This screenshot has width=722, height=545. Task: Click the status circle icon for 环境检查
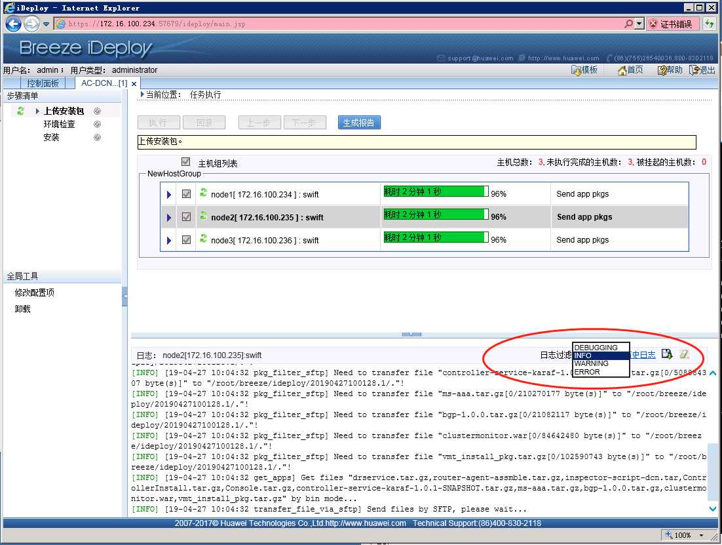[97, 124]
